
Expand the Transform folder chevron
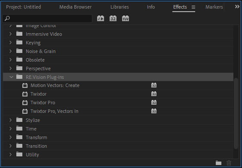pyautogui.click(x=10, y=137)
